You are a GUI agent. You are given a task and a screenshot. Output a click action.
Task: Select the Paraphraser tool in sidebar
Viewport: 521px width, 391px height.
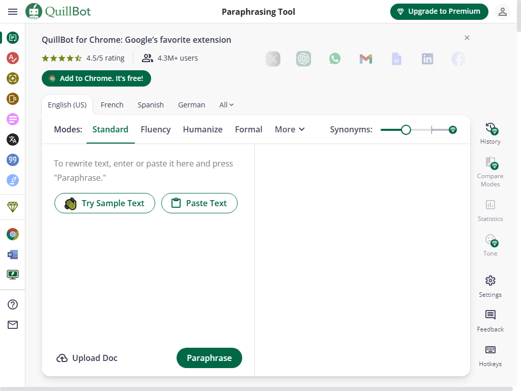point(13,38)
